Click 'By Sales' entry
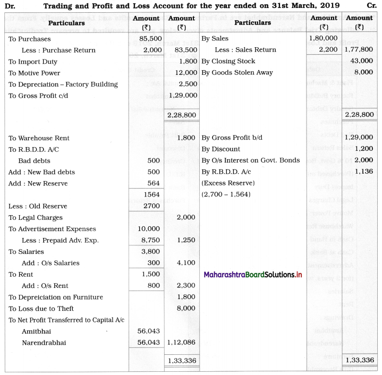Image resolution: width=382 pixels, height=375 pixels. [215, 38]
